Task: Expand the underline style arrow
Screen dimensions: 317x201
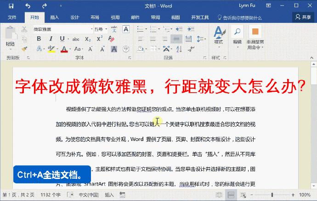Action: 68,39
